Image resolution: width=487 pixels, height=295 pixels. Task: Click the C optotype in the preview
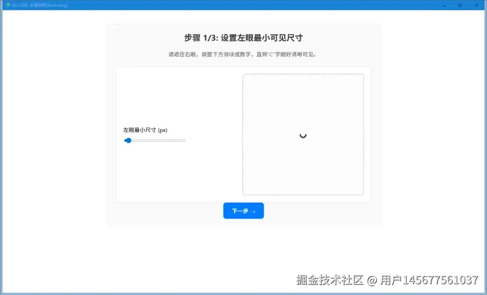(303, 135)
